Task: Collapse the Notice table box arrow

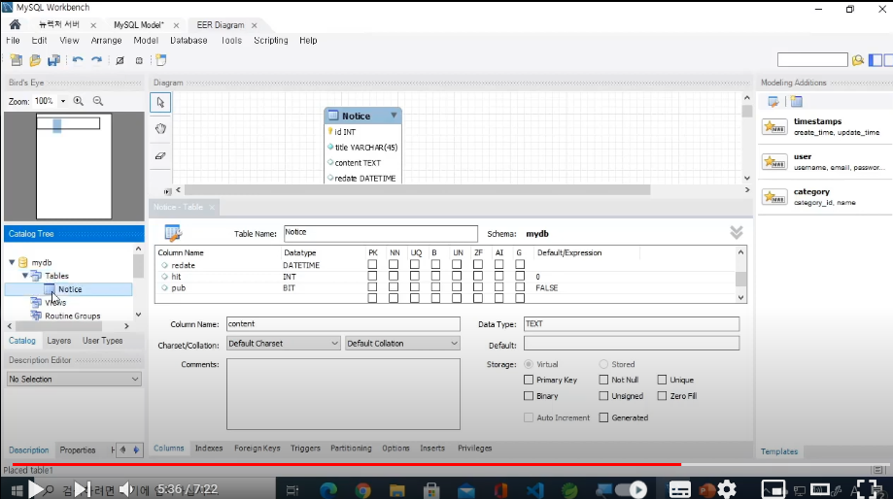Action: point(394,116)
